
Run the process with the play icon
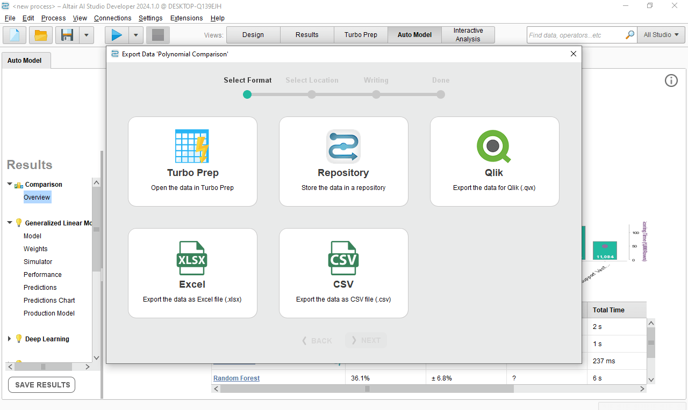117,35
